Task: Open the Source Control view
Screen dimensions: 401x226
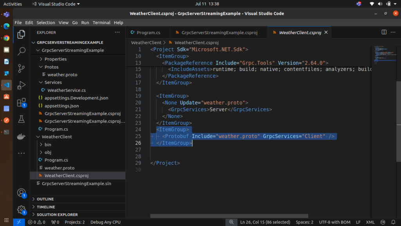Action: [22, 68]
